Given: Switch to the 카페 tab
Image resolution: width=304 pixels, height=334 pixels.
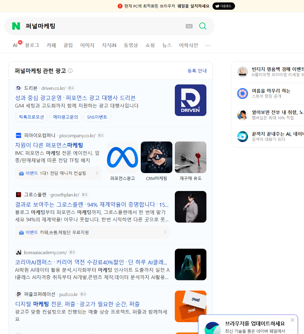Looking at the screenshot, I should [x=51, y=45].
